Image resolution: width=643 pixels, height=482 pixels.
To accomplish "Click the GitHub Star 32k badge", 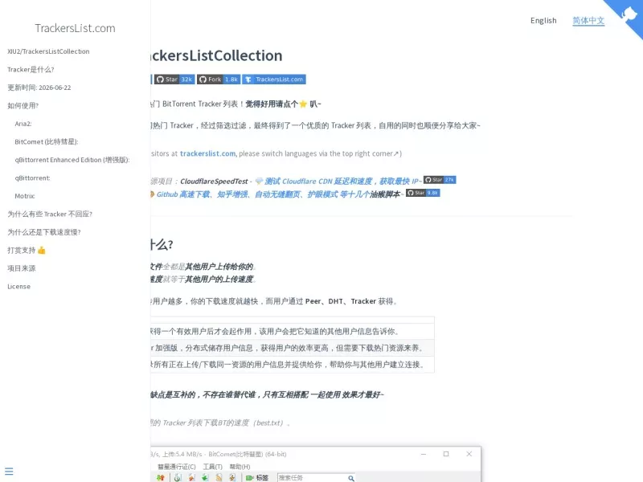I will [x=174, y=79].
